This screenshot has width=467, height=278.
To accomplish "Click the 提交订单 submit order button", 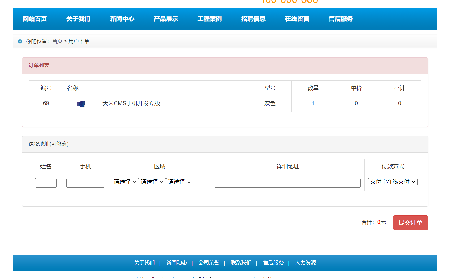I will [x=410, y=222].
